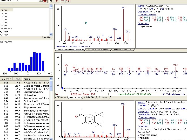The width and height of the screenshot is (187, 140).
Task: Click the CAS# link in library hit info
Action: tap(151, 109)
